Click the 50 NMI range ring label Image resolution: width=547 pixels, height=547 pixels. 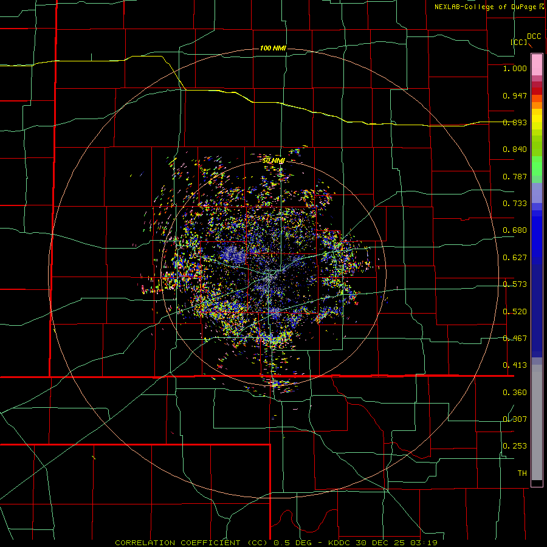click(x=273, y=160)
